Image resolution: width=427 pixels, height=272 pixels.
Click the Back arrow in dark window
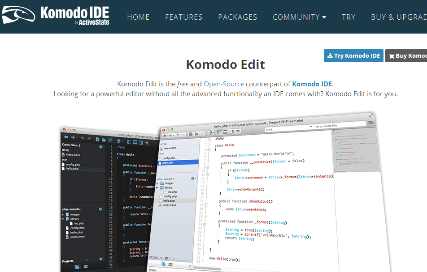pyautogui.click(x=66, y=137)
